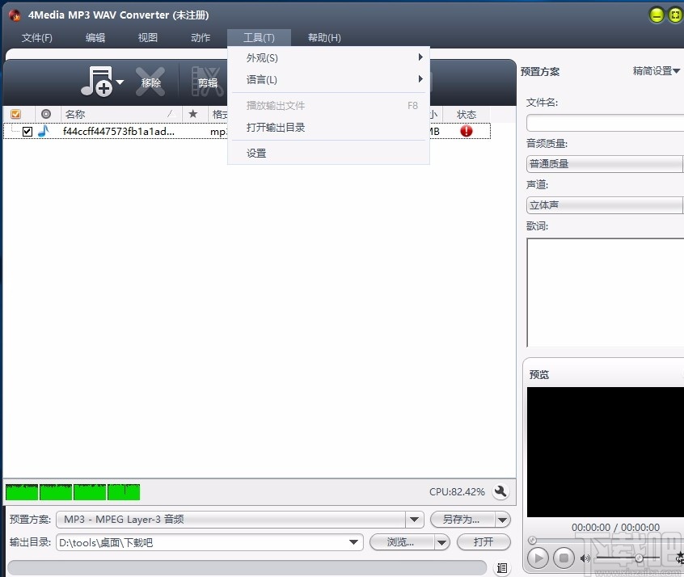Toggle the select-all checkbox in list header
684x577 pixels.
(x=15, y=114)
